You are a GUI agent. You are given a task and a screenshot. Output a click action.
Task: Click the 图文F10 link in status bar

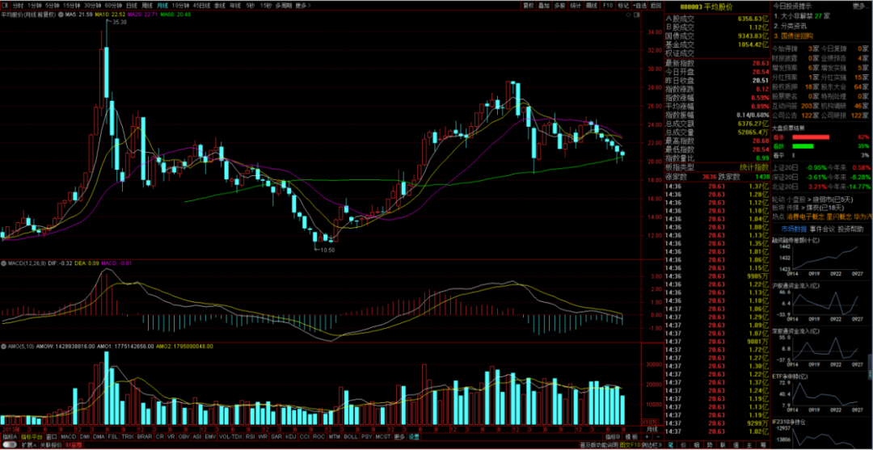pyautogui.click(x=629, y=445)
